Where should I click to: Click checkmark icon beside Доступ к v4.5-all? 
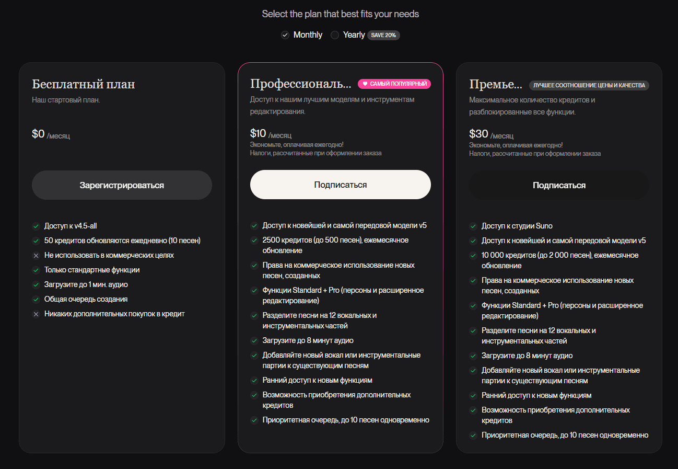36,226
